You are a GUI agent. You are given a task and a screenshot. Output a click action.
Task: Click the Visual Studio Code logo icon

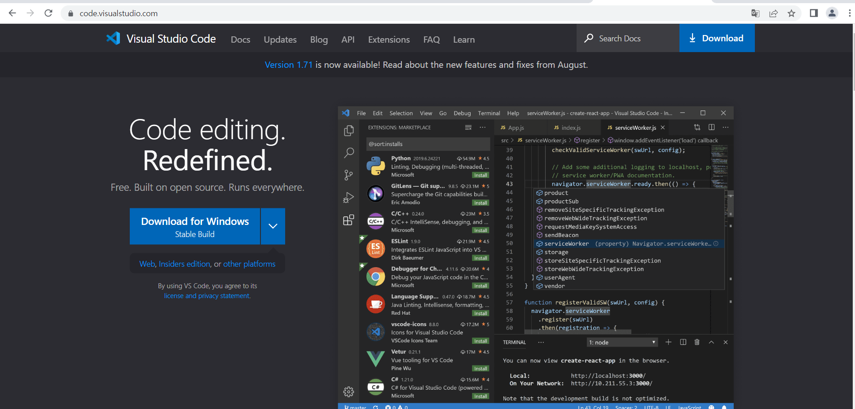[x=113, y=38]
